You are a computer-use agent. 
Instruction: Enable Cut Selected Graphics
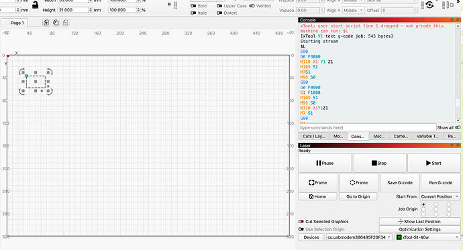click(x=301, y=221)
